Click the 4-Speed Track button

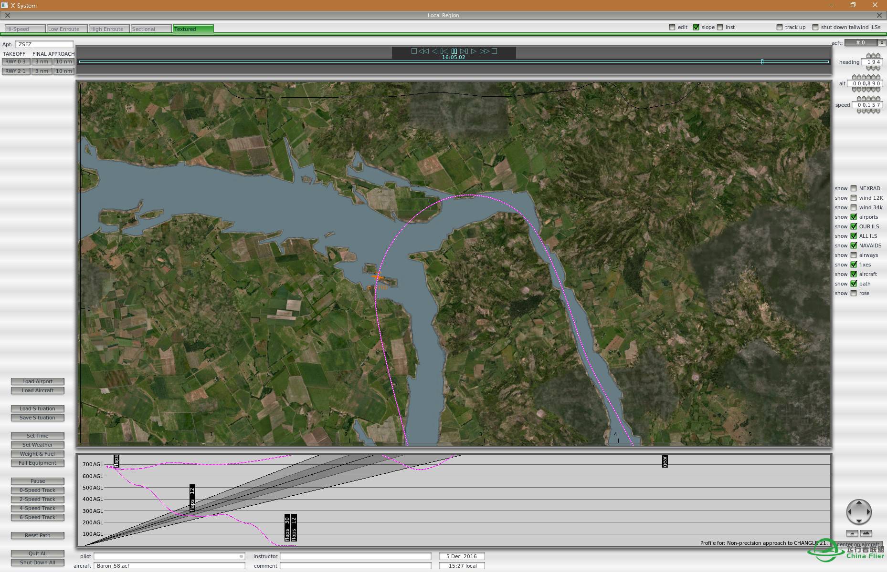pyautogui.click(x=38, y=508)
